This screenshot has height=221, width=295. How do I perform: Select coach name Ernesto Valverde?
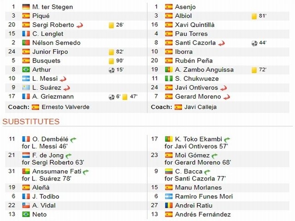coord(65,107)
